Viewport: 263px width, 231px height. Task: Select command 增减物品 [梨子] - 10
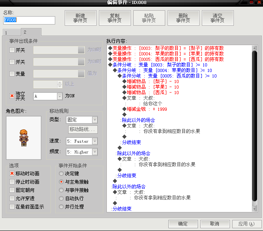pyautogui.click(x=151, y=81)
